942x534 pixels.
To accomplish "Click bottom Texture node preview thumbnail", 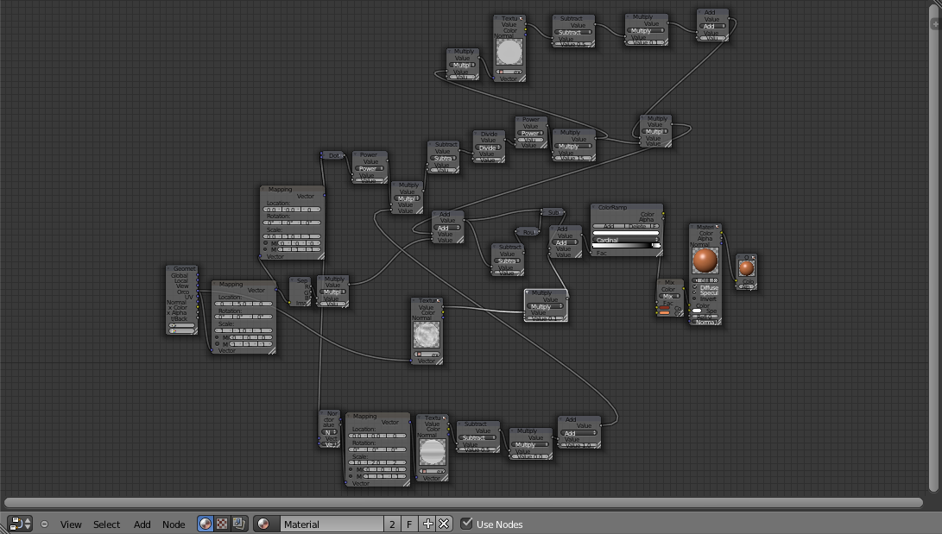I will 433,452.
